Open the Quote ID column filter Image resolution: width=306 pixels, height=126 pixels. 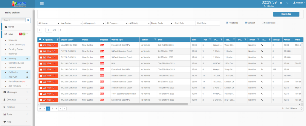(x=57, y=39)
